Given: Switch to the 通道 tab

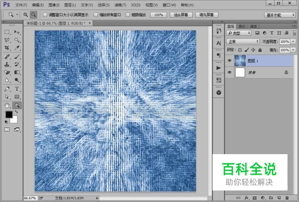Looking at the screenshot, I should coord(253,26).
